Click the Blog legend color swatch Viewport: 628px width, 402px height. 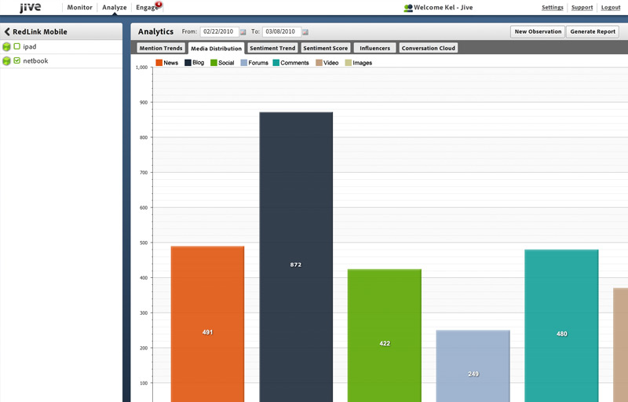tap(188, 63)
